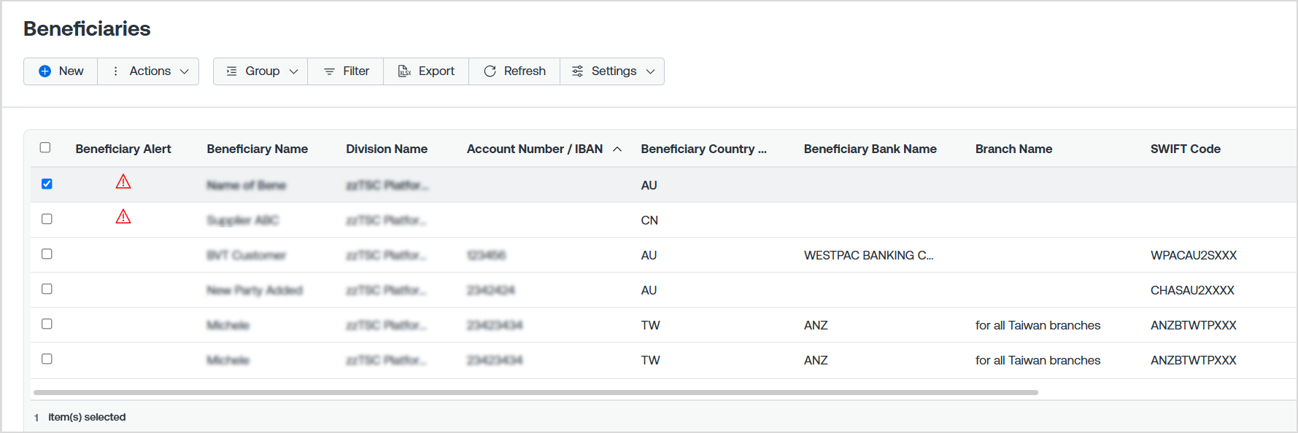Check the WESTPAC BANKING row checkbox
1298x433 pixels.
pyautogui.click(x=47, y=254)
